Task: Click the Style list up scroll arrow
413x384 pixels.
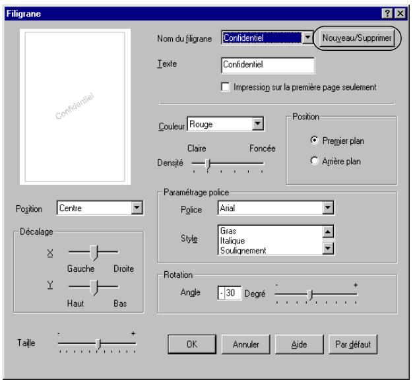Action: [328, 232]
